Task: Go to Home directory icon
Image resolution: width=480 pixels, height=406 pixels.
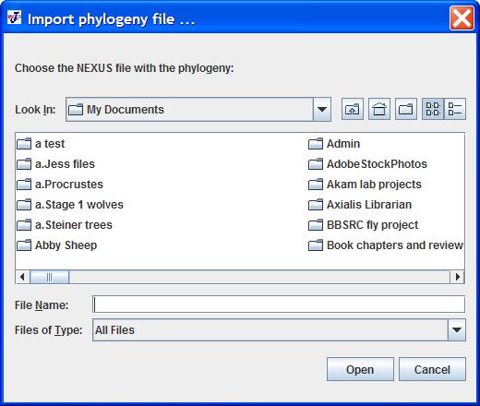Action: pyautogui.click(x=379, y=109)
